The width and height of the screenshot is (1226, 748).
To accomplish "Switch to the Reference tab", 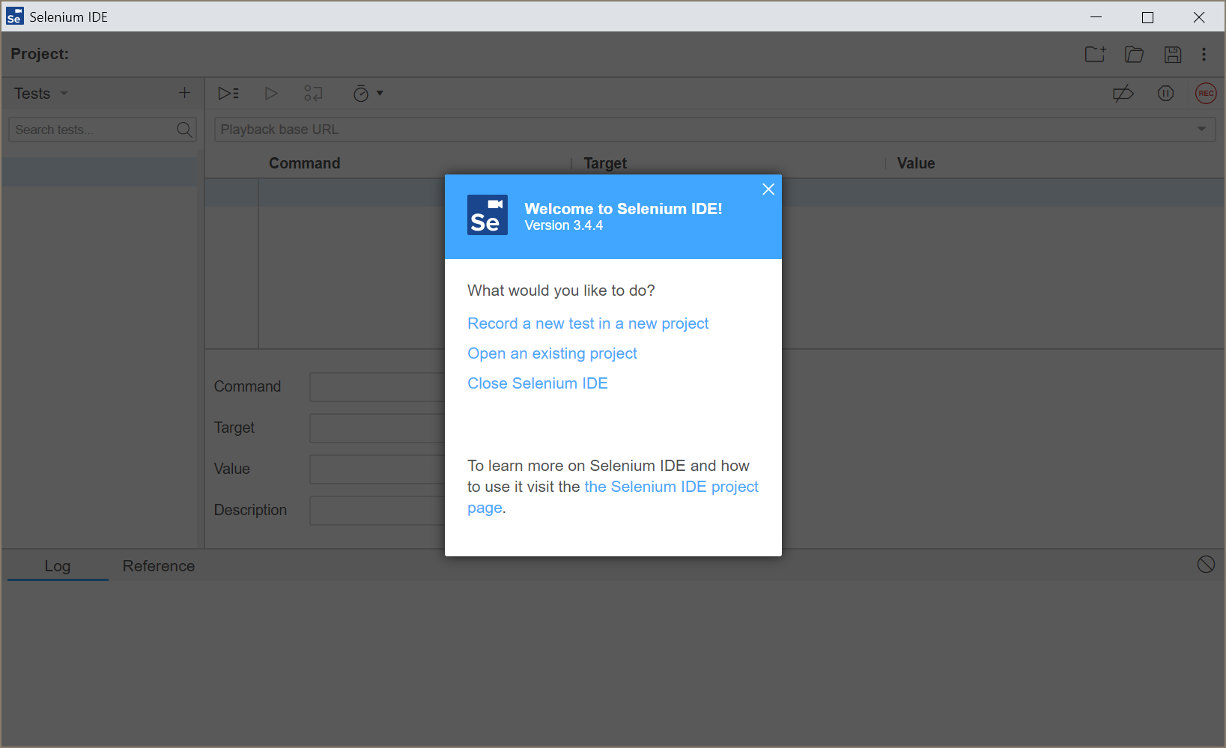I will click(159, 566).
